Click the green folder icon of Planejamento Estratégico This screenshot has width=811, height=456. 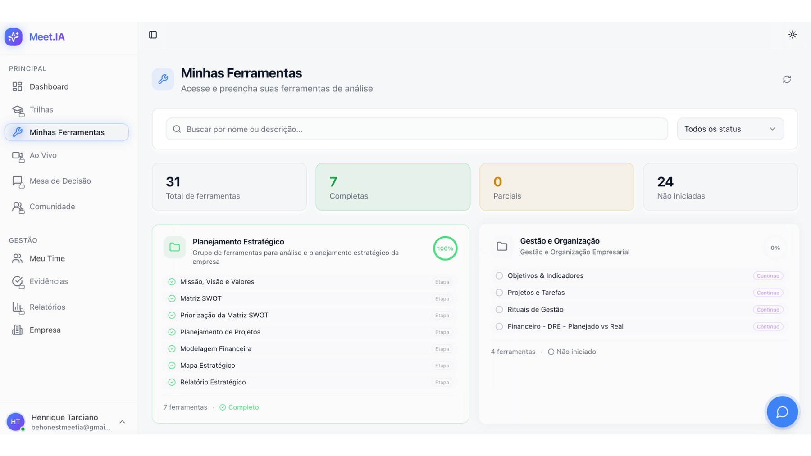point(174,247)
